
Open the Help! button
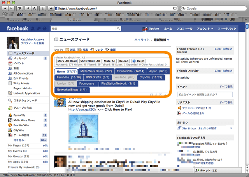(x=139, y=61)
